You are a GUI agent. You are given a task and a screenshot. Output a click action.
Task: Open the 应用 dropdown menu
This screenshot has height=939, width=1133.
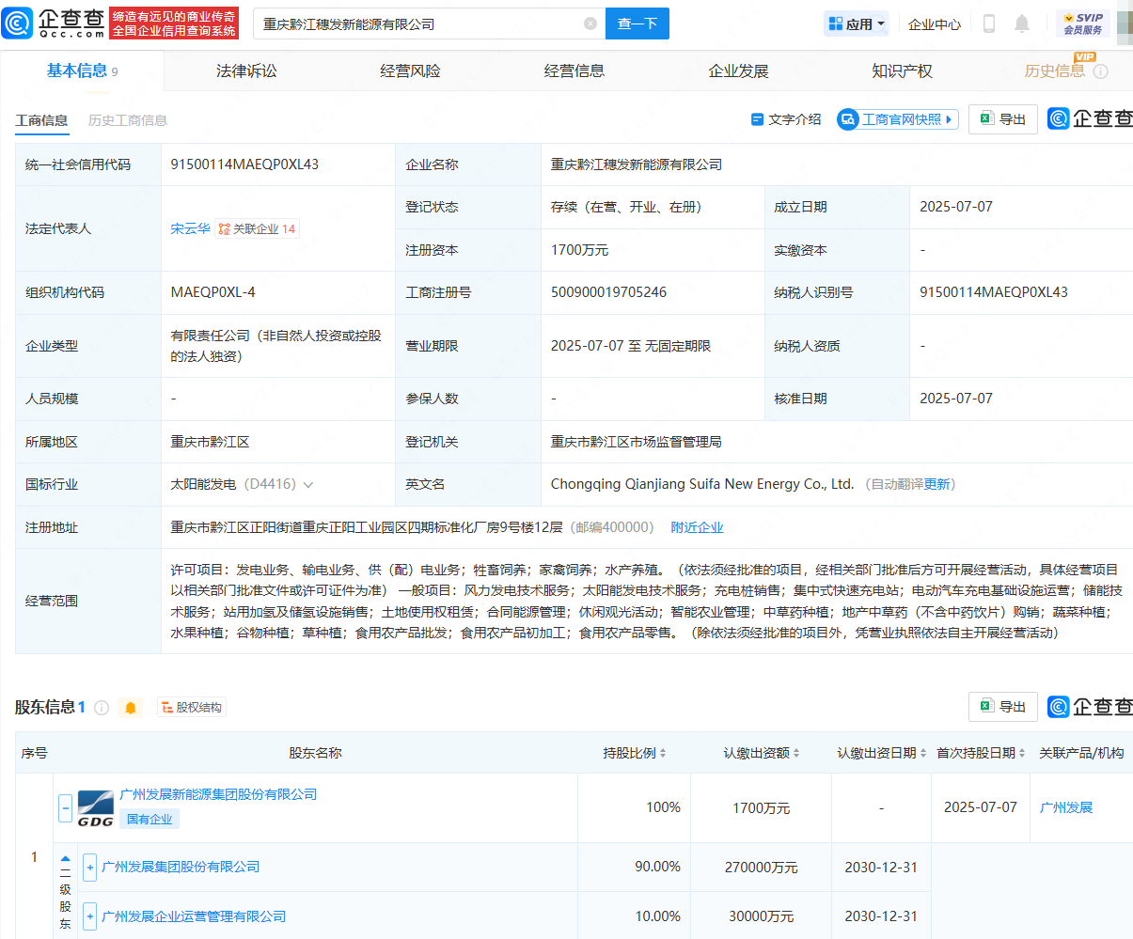click(857, 23)
